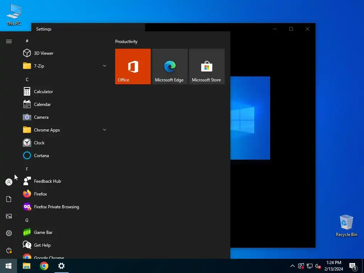The height and width of the screenshot is (273, 364).
Task: Open the Chrome Apps folder
Action: [65, 130]
